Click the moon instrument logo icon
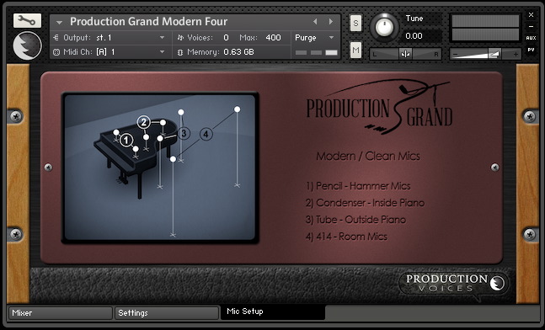Screen dimensions: 545x330 click(x=27, y=45)
